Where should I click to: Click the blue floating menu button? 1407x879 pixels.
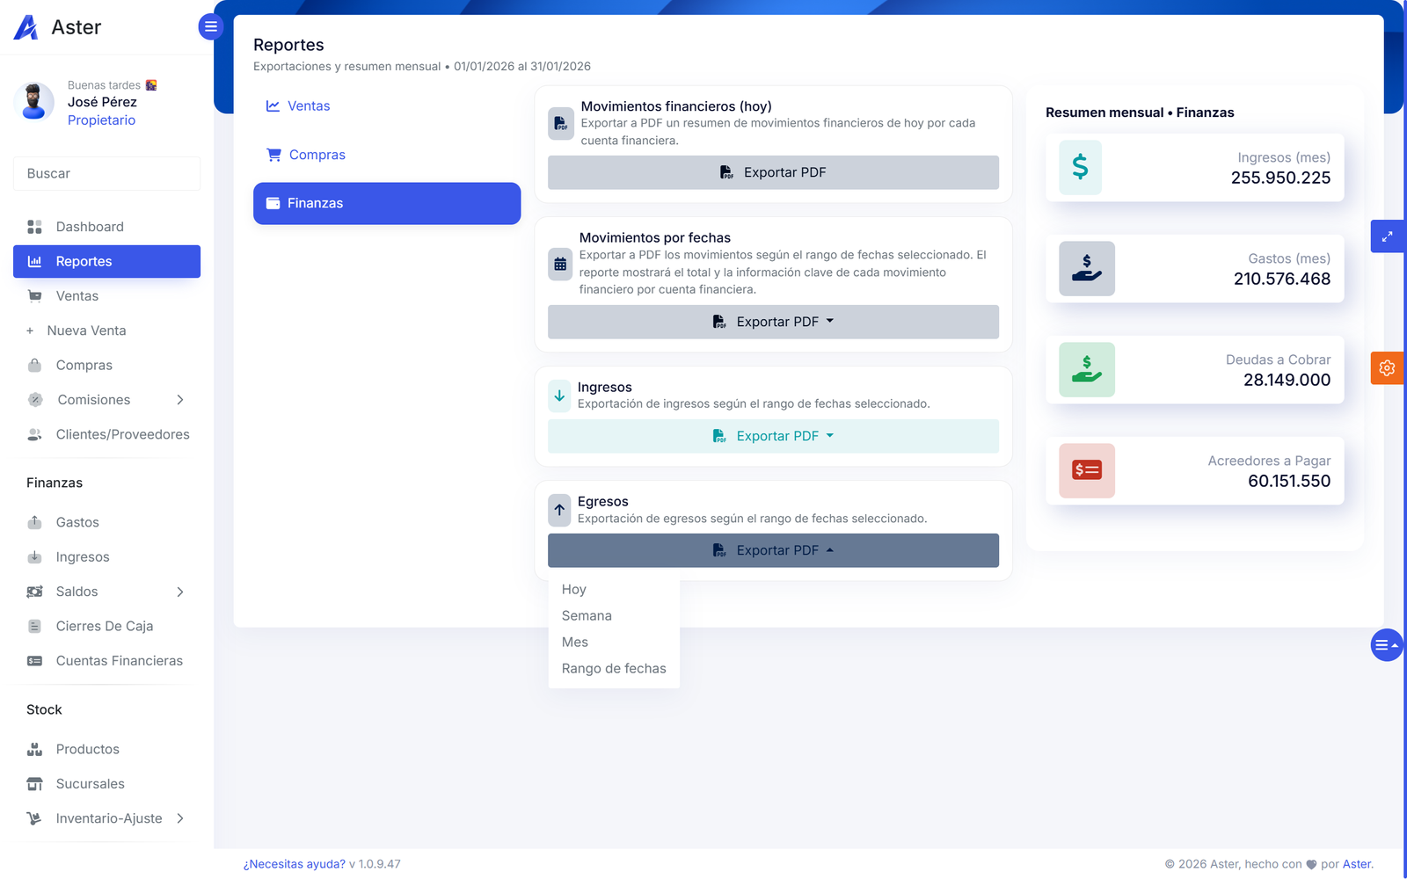(x=1386, y=645)
